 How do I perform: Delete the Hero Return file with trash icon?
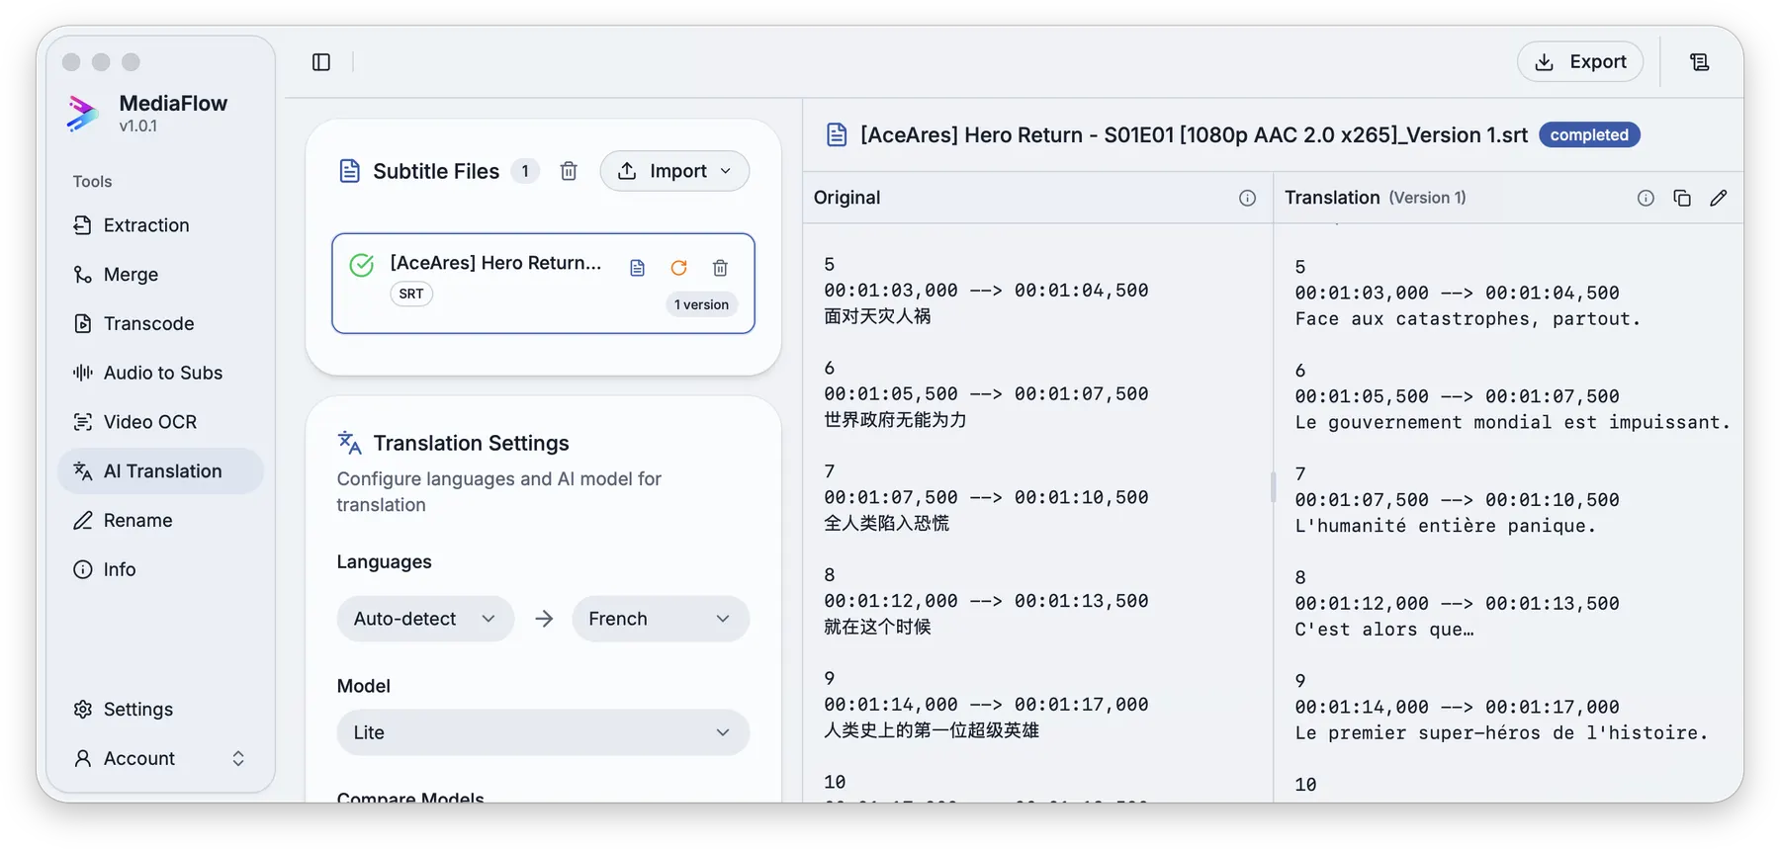(720, 268)
